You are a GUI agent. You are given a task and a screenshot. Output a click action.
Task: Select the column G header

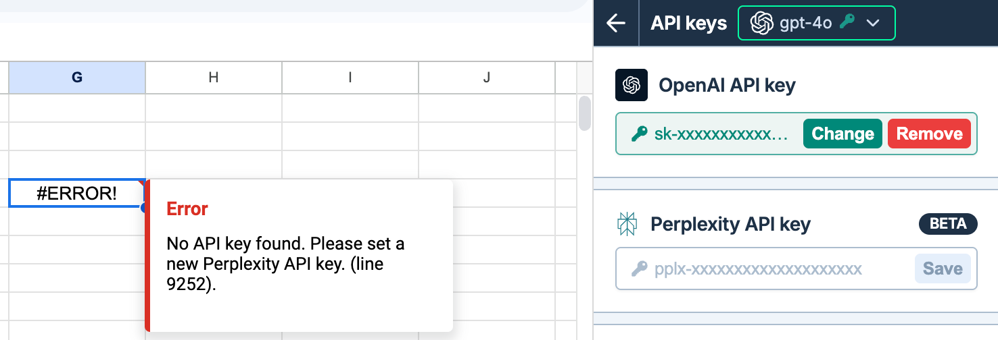pyautogui.click(x=77, y=78)
